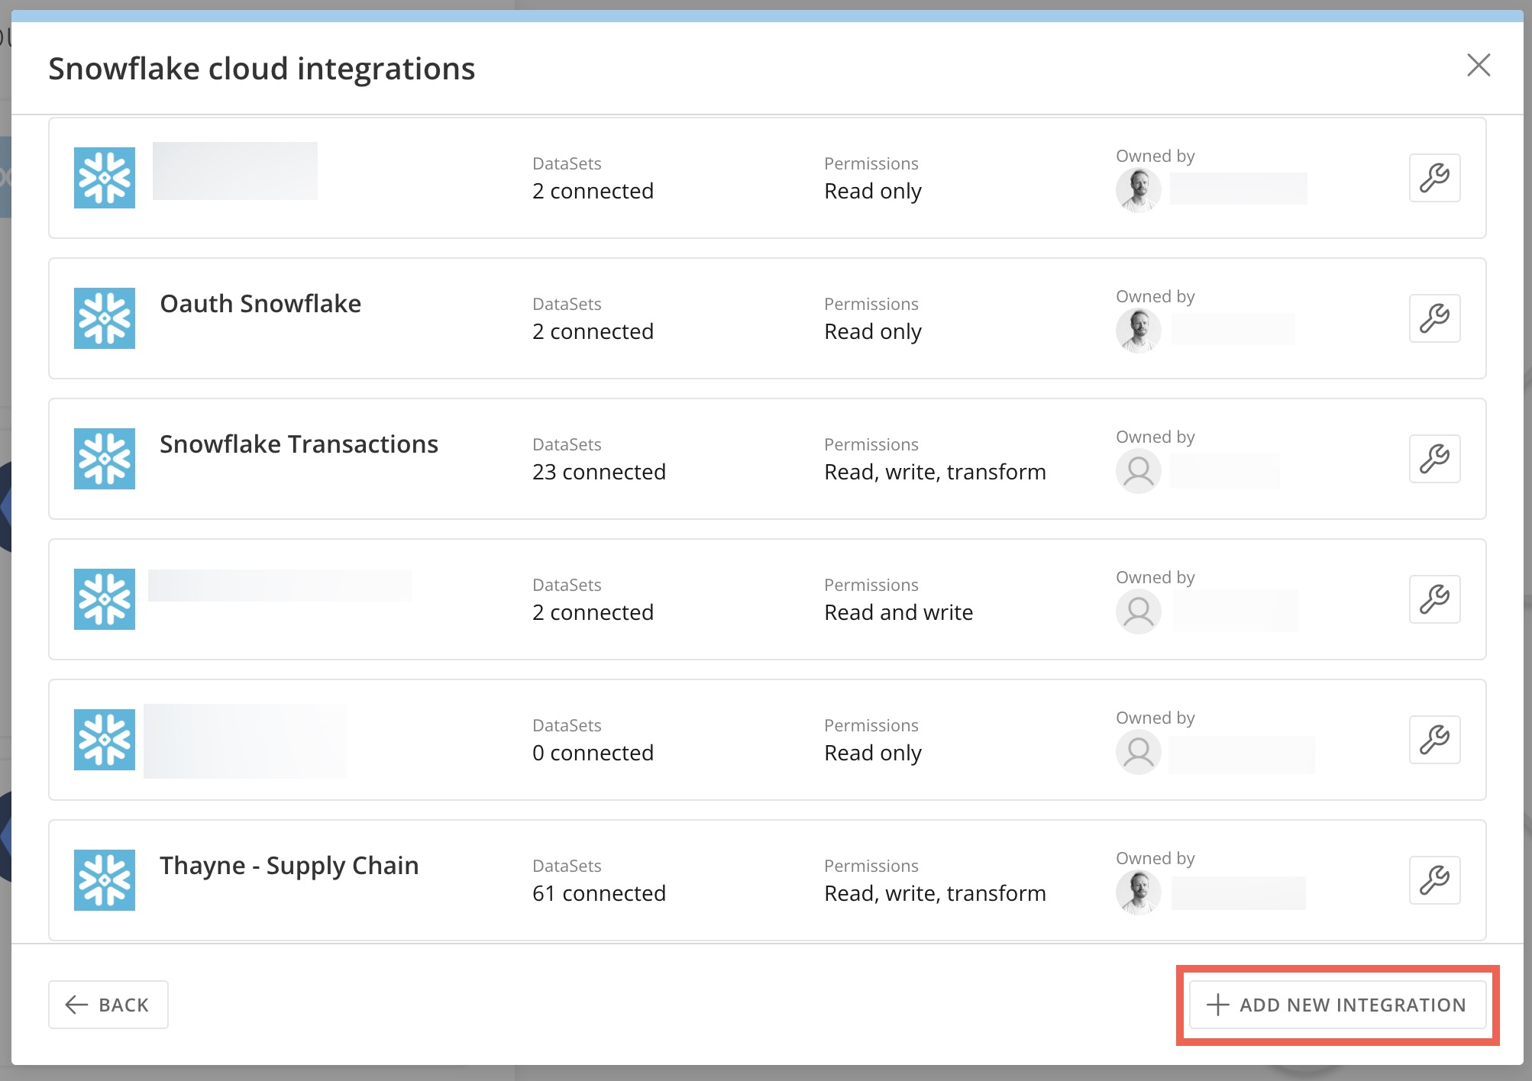1532x1081 pixels.
Task: Open settings wrench for Snowflake Transactions
Action: [x=1434, y=459]
